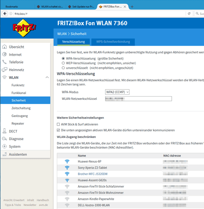Click wifi icon of Huawei-Nexus-6P
The image size is (204, 209).
tap(67, 162)
